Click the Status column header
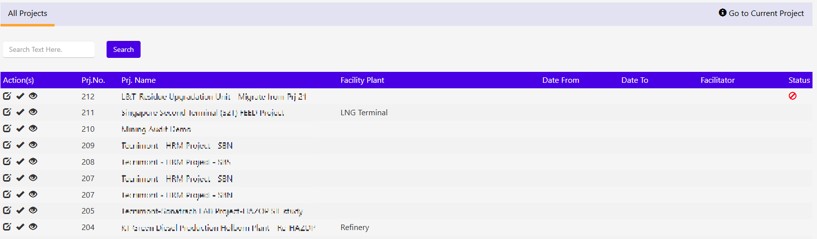This screenshot has width=817, height=239. [799, 80]
